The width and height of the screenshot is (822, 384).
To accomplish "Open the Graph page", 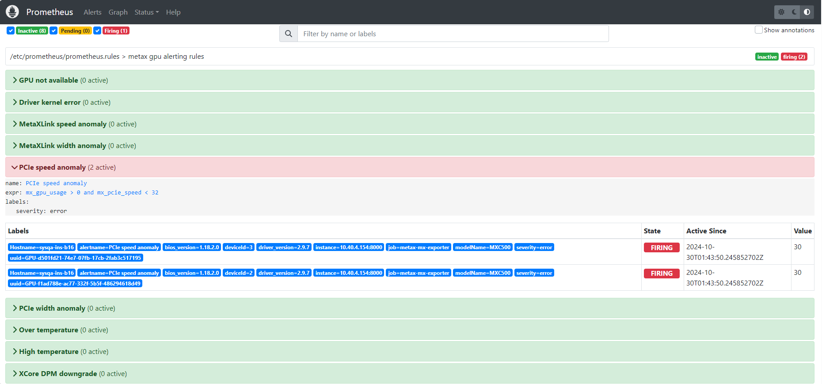I will [x=118, y=12].
